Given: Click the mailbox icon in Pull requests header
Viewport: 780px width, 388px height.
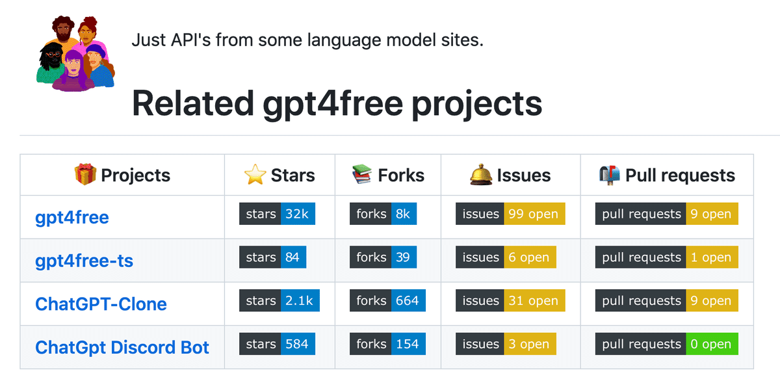Looking at the screenshot, I should (608, 174).
